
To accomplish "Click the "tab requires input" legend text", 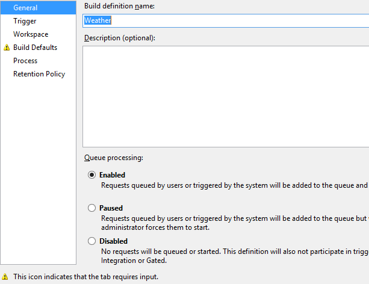I will [85, 277].
